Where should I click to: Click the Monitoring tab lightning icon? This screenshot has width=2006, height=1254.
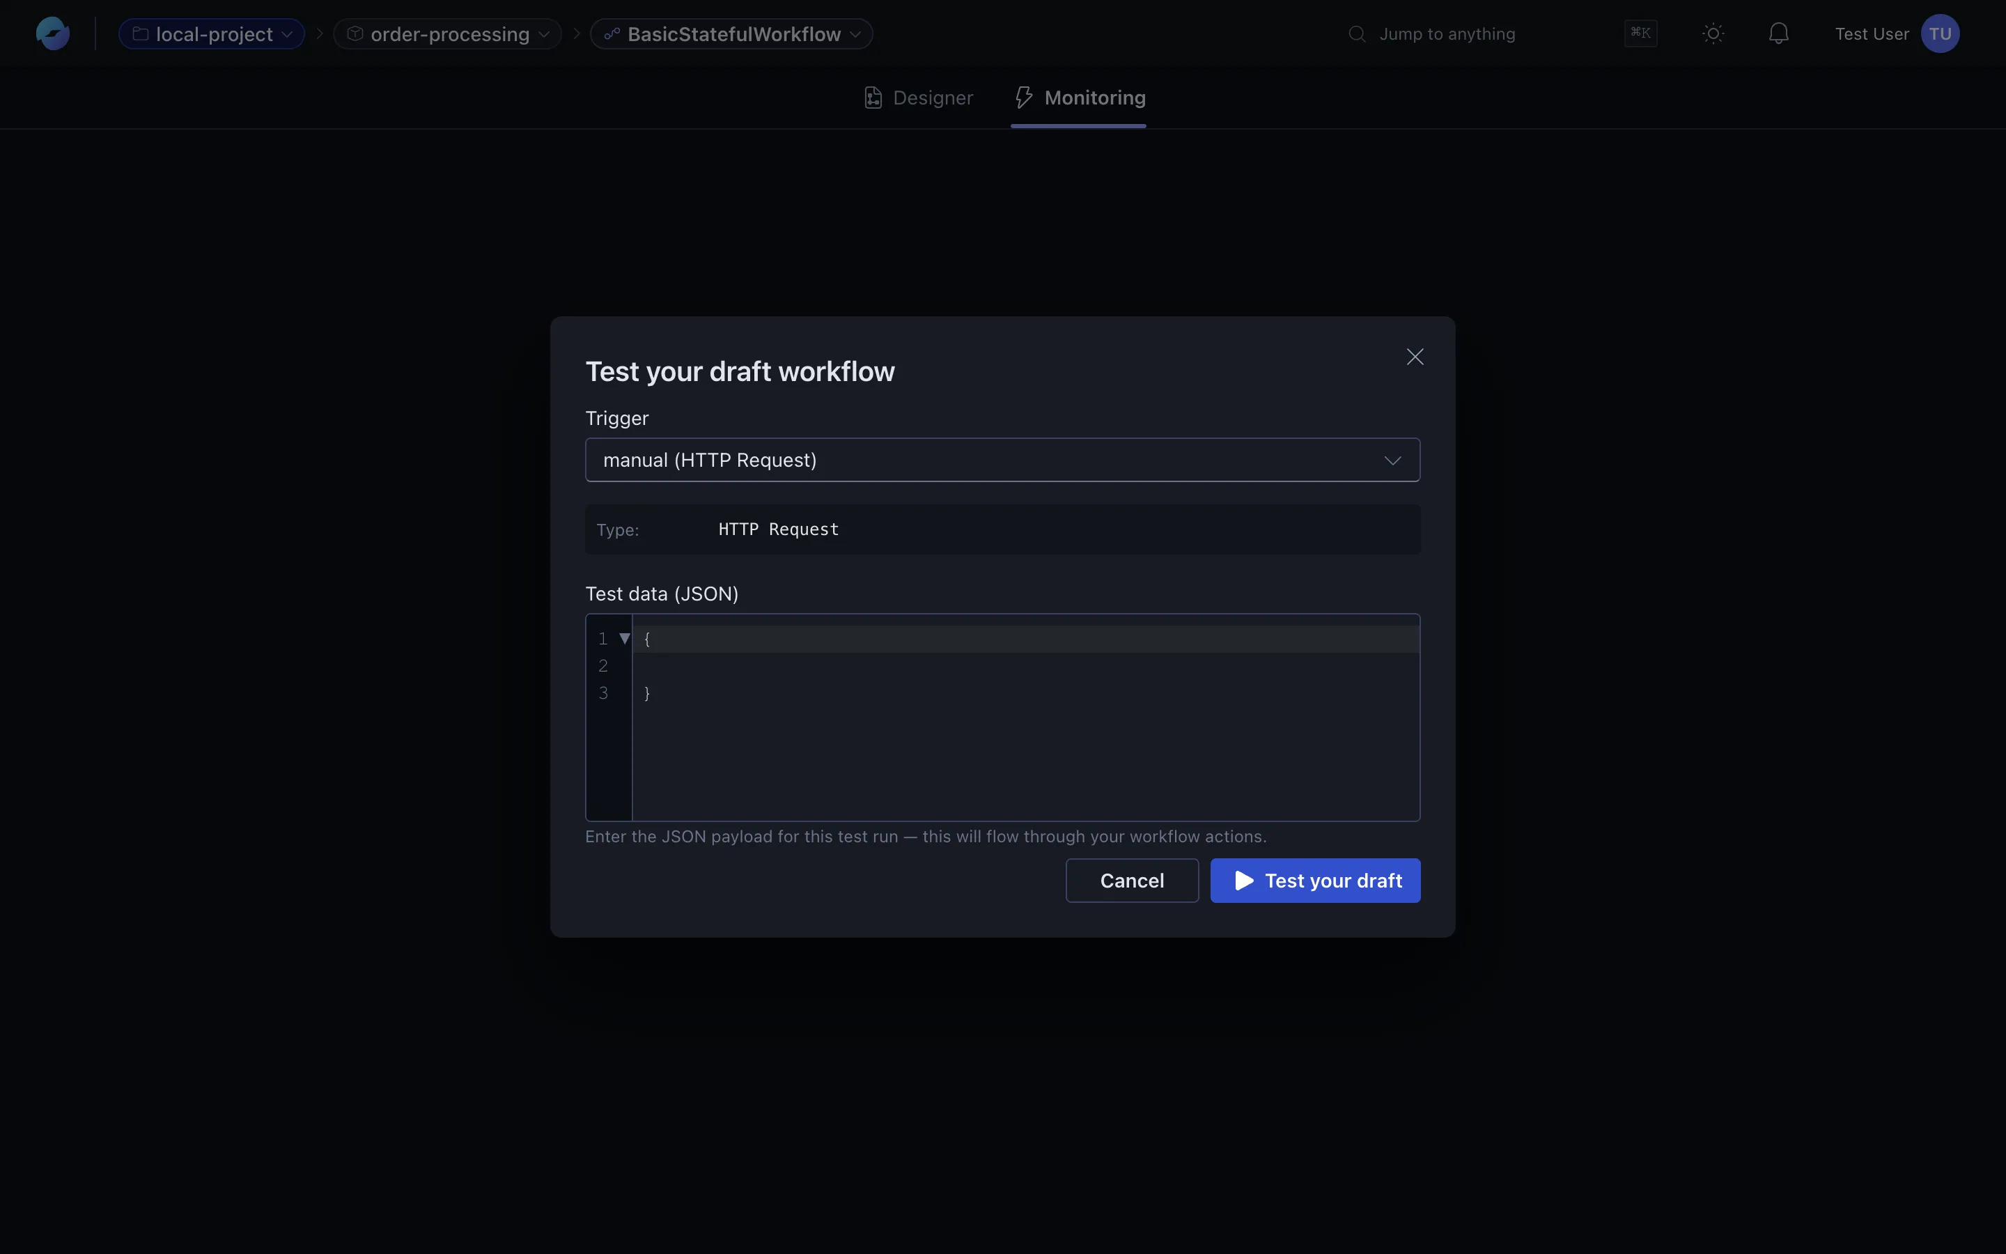coord(1024,98)
